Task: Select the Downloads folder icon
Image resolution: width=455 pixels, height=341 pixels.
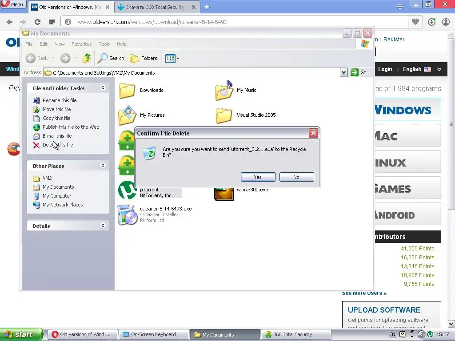Action: click(x=127, y=90)
